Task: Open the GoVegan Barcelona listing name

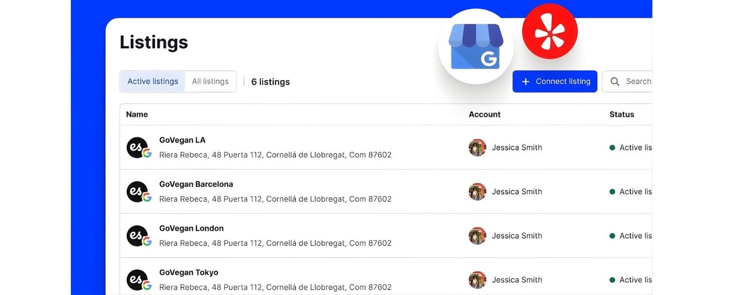Action: (x=196, y=184)
